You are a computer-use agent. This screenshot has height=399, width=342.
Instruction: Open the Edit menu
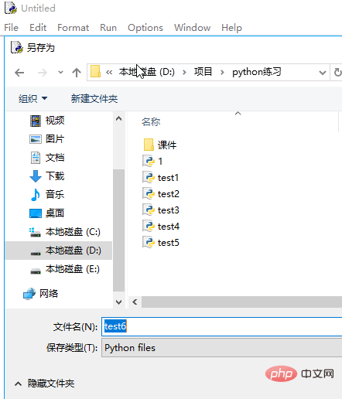(x=38, y=28)
